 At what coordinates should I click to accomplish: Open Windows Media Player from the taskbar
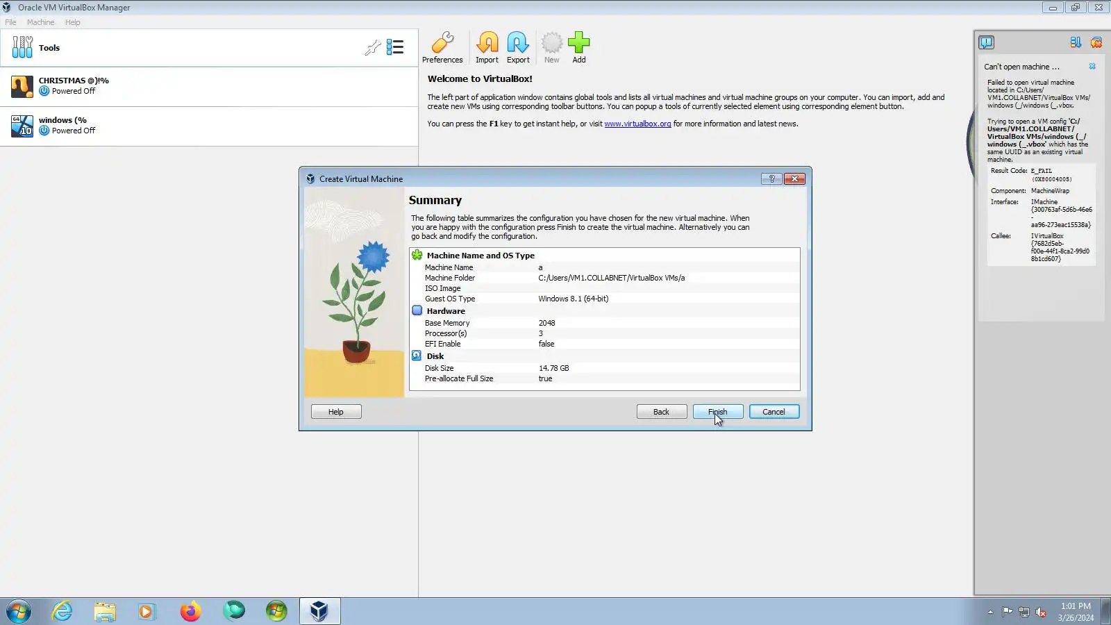coord(147,612)
